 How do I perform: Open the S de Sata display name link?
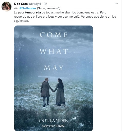coord(21,4)
